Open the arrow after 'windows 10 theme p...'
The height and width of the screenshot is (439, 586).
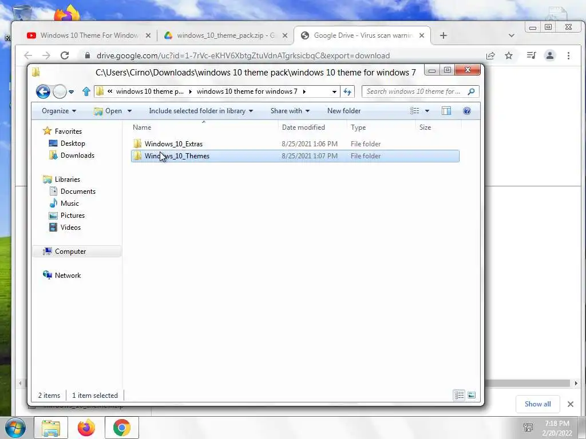pos(190,92)
